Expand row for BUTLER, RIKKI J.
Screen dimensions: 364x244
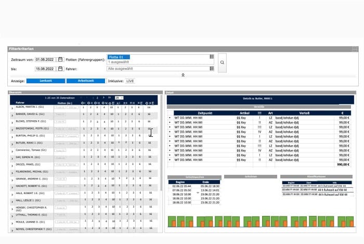tap(12, 144)
